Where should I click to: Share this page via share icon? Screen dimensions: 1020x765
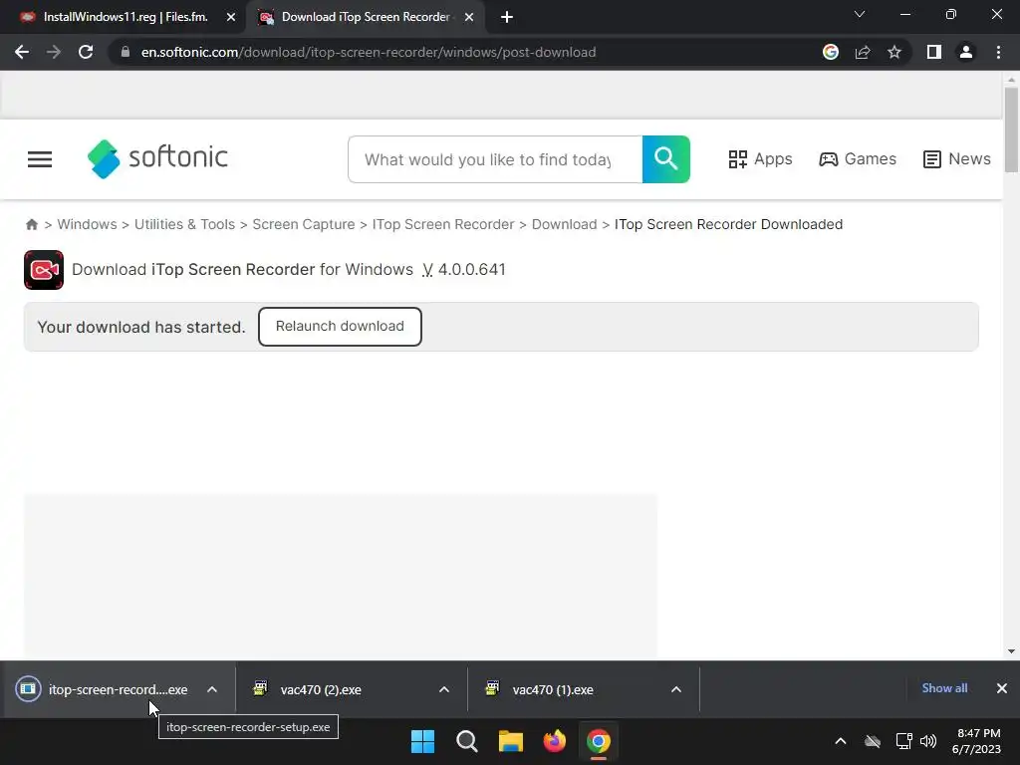pyautogui.click(x=863, y=52)
